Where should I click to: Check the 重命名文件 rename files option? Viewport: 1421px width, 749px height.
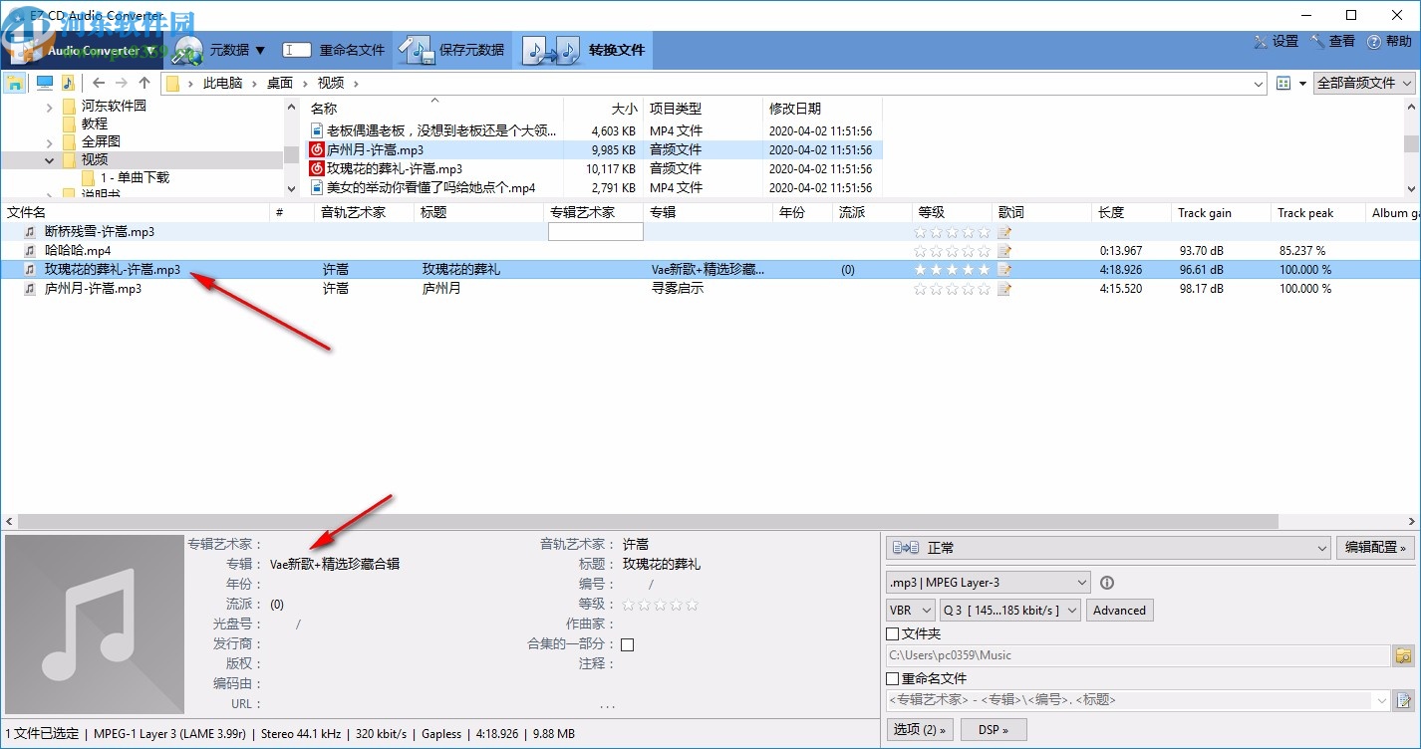click(x=894, y=678)
